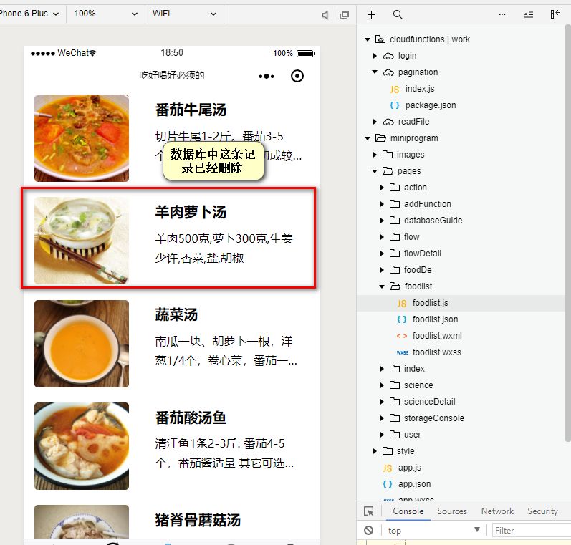Click the JS icon of app.js
Viewport: 571px width, 545px height.
[388, 468]
